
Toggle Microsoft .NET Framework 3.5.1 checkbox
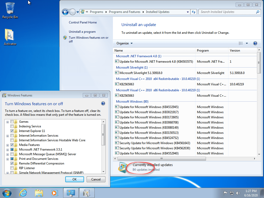pyautogui.click(x=12, y=149)
